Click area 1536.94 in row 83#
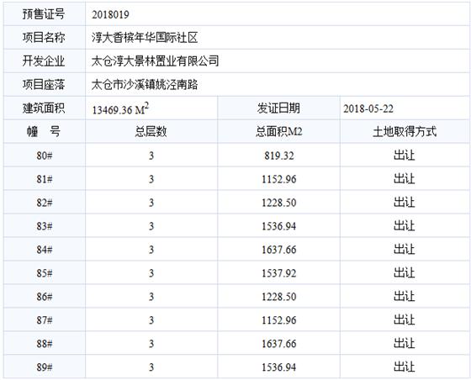This screenshot has width=471, height=380. (279, 226)
